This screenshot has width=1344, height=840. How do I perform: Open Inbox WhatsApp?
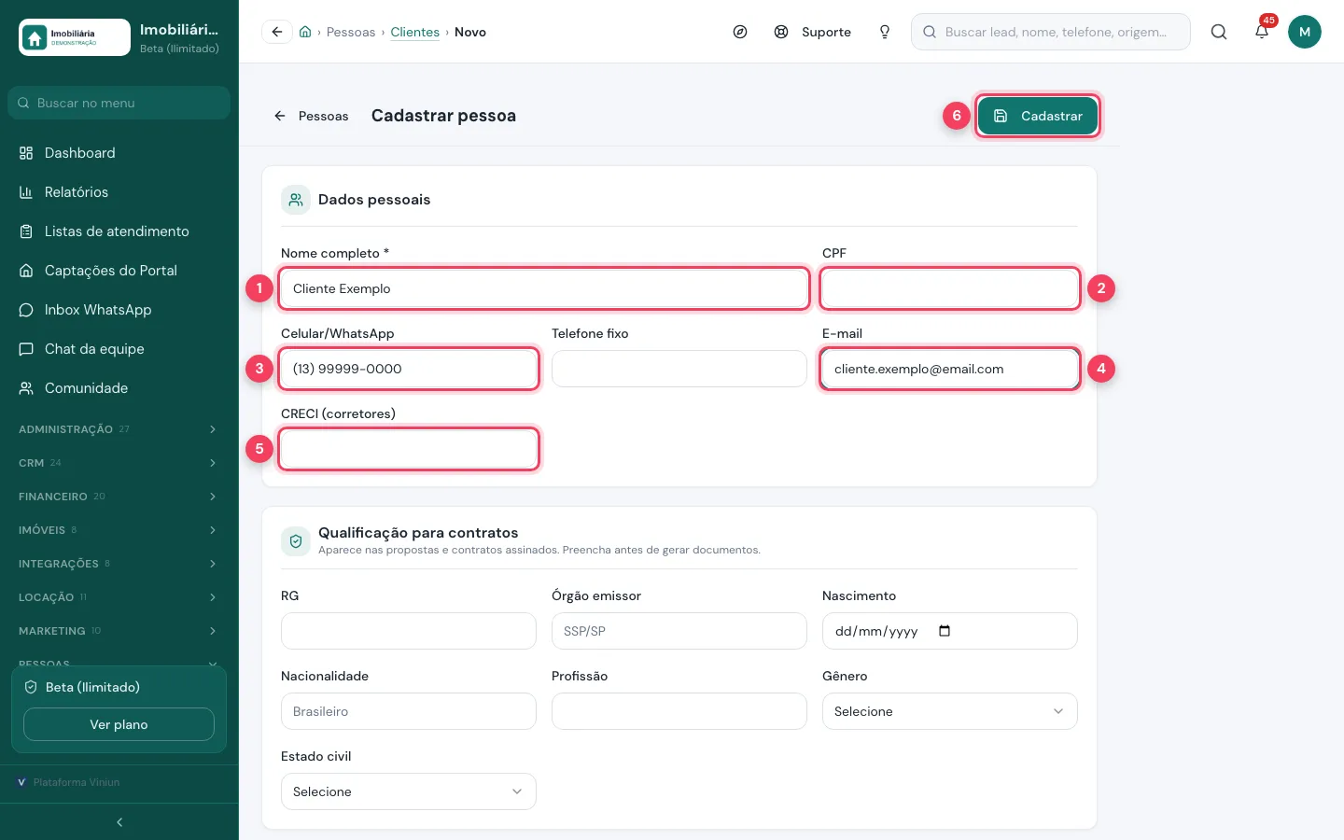(119, 310)
